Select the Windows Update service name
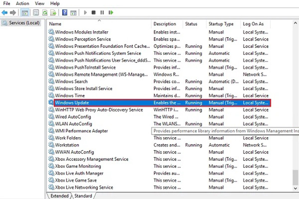The image size is (299, 199). click(72, 103)
